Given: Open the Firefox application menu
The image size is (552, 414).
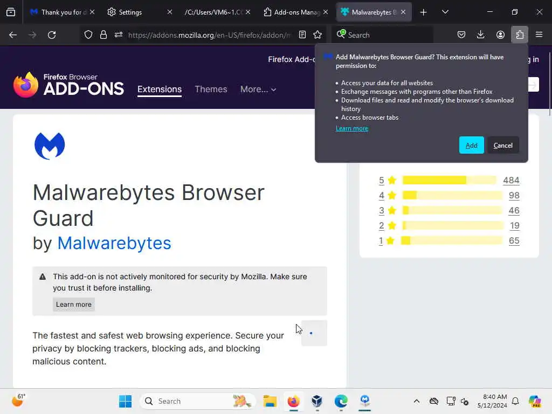Looking at the screenshot, I should point(539,35).
